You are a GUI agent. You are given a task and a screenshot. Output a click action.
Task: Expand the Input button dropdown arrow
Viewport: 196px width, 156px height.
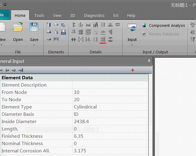tap(132, 45)
